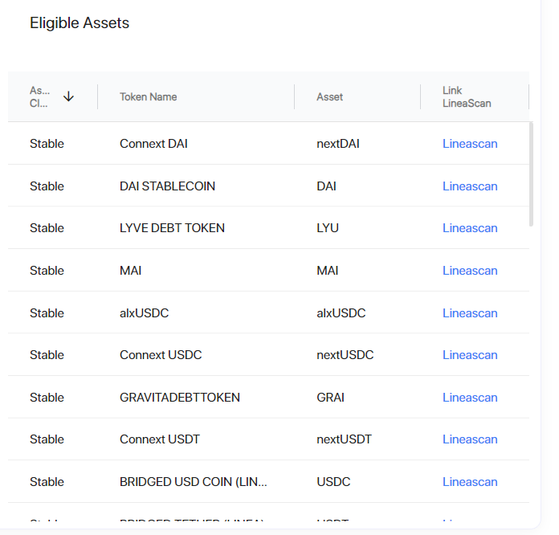Open Lineascan link for Connext USDC
Viewport: 559px width, 535px height.
470,355
